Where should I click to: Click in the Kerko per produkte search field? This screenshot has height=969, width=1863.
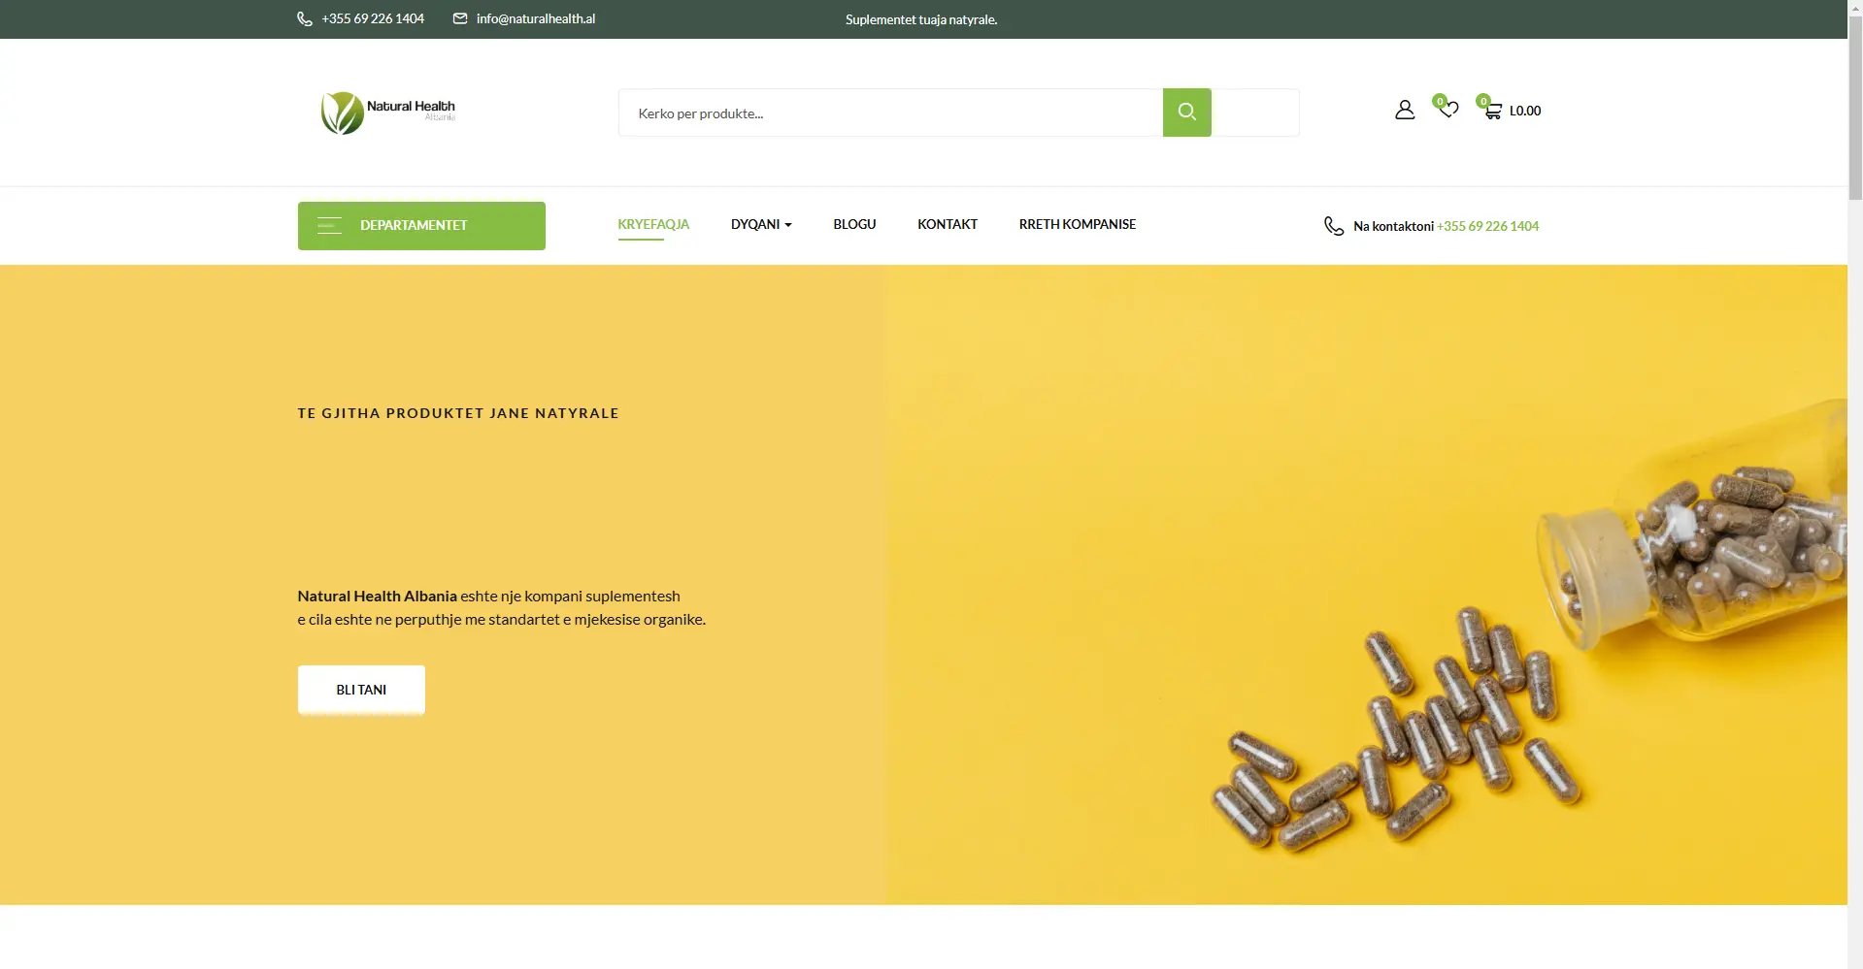pos(890,113)
